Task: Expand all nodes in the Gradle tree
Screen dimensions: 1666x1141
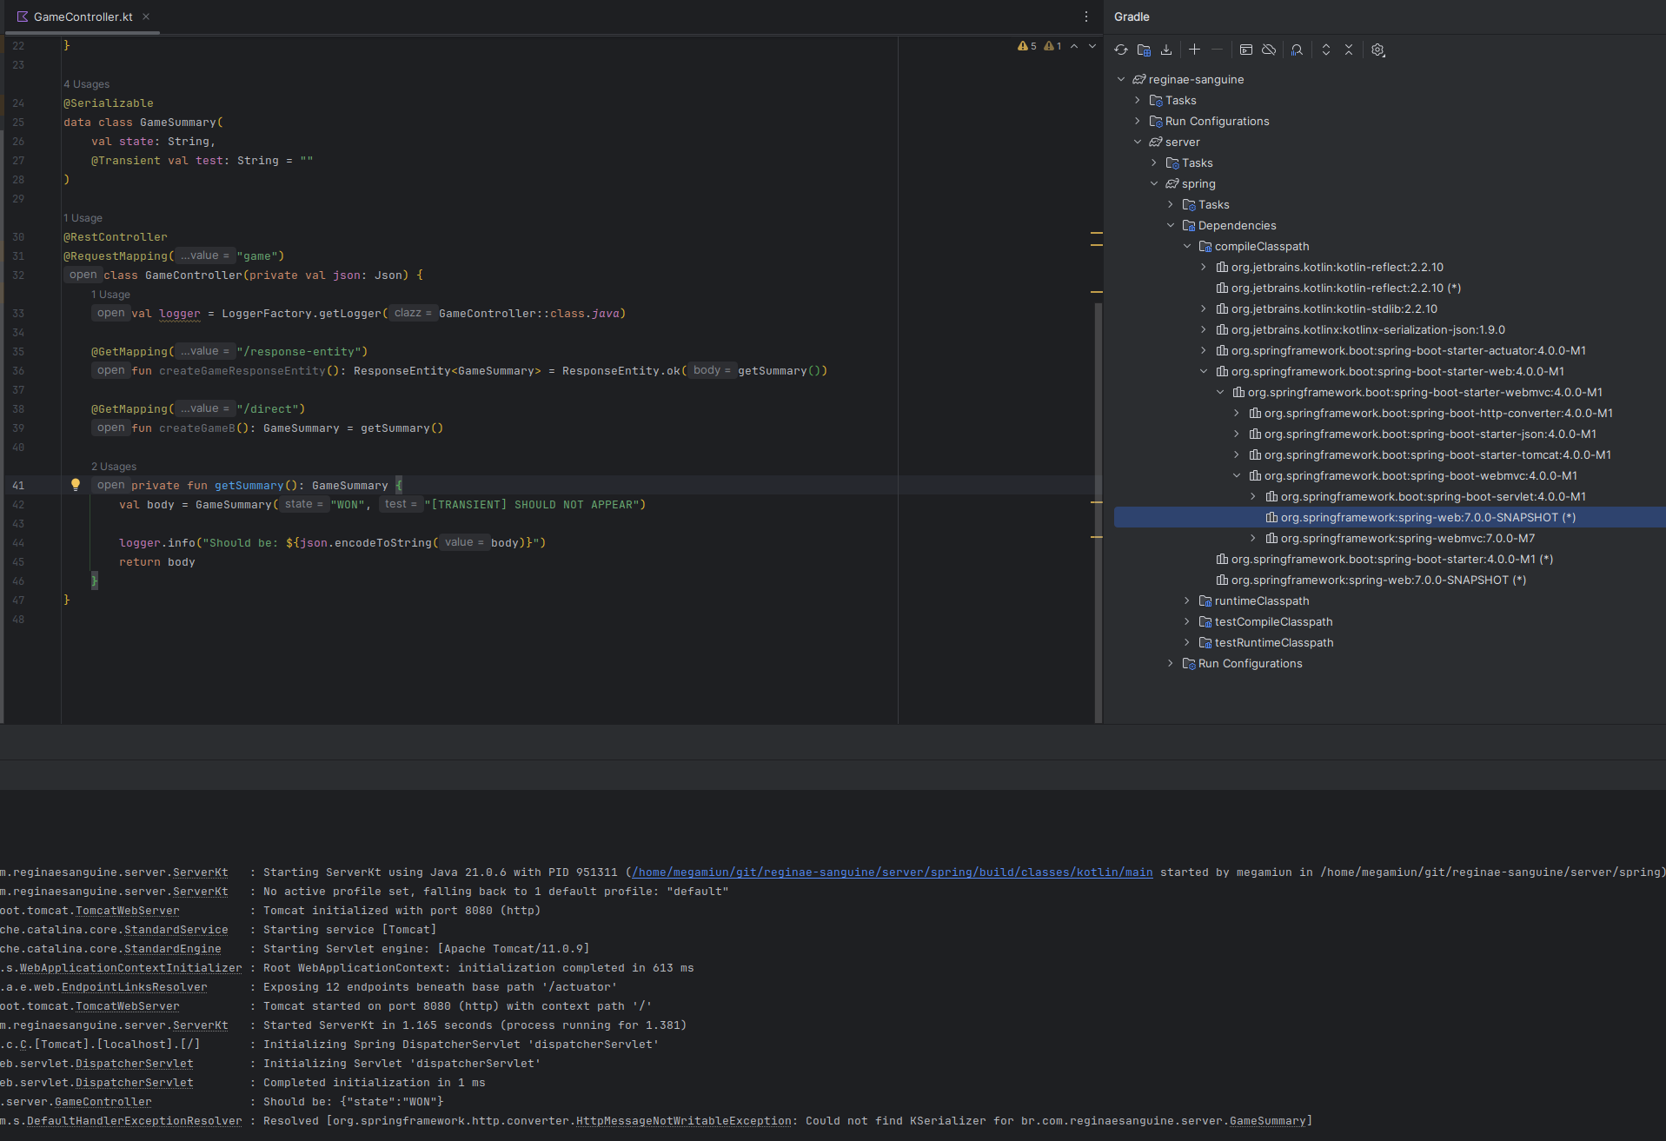Action: click(1326, 50)
